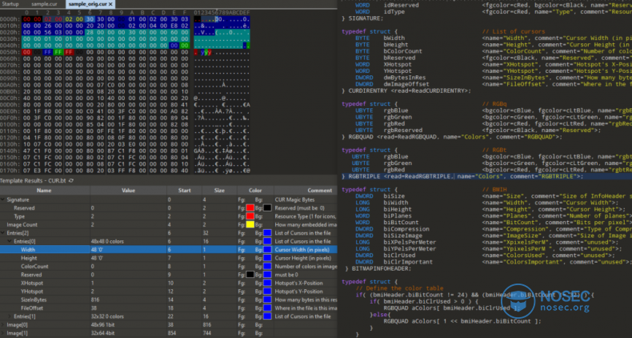Sort by the Name column header
This screenshot has width=632, height=338.
[44, 191]
